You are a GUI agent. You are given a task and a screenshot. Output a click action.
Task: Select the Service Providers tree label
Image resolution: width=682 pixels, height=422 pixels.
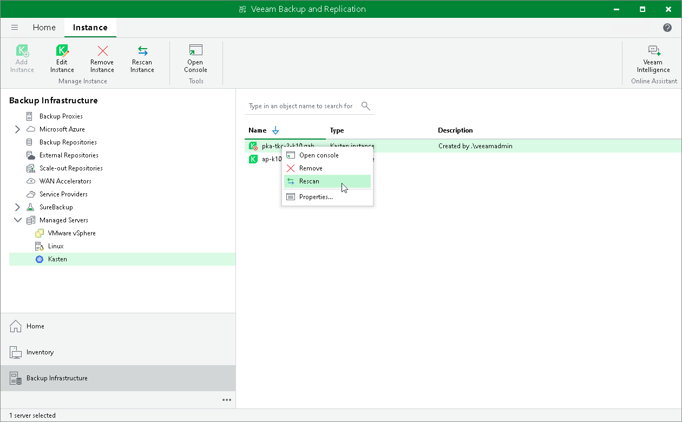point(63,194)
